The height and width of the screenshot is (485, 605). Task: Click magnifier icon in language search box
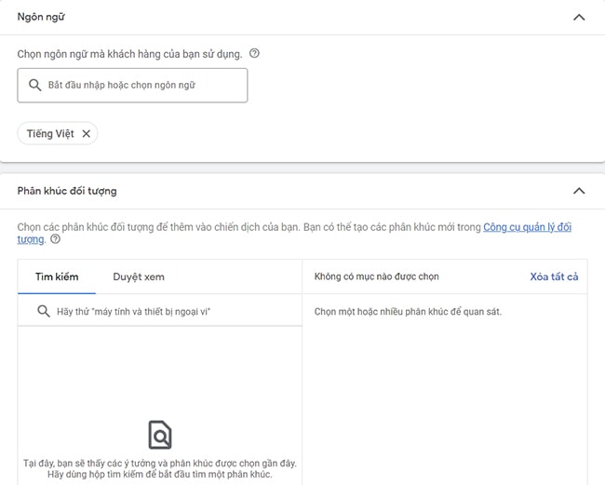click(34, 85)
